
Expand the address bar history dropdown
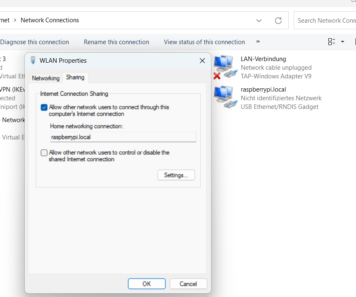click(x=259, y=20)
